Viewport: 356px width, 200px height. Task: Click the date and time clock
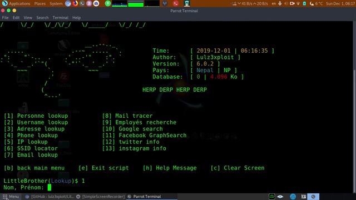click(x=340, y=4)
